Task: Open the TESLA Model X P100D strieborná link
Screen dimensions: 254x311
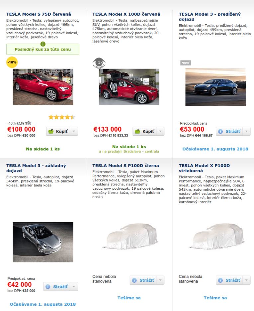Action: tap(204, 168)
